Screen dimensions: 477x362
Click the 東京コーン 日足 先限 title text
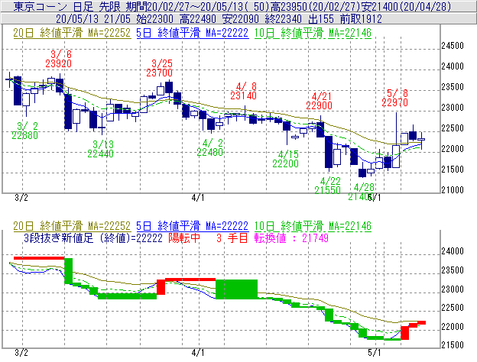[67, 6]
